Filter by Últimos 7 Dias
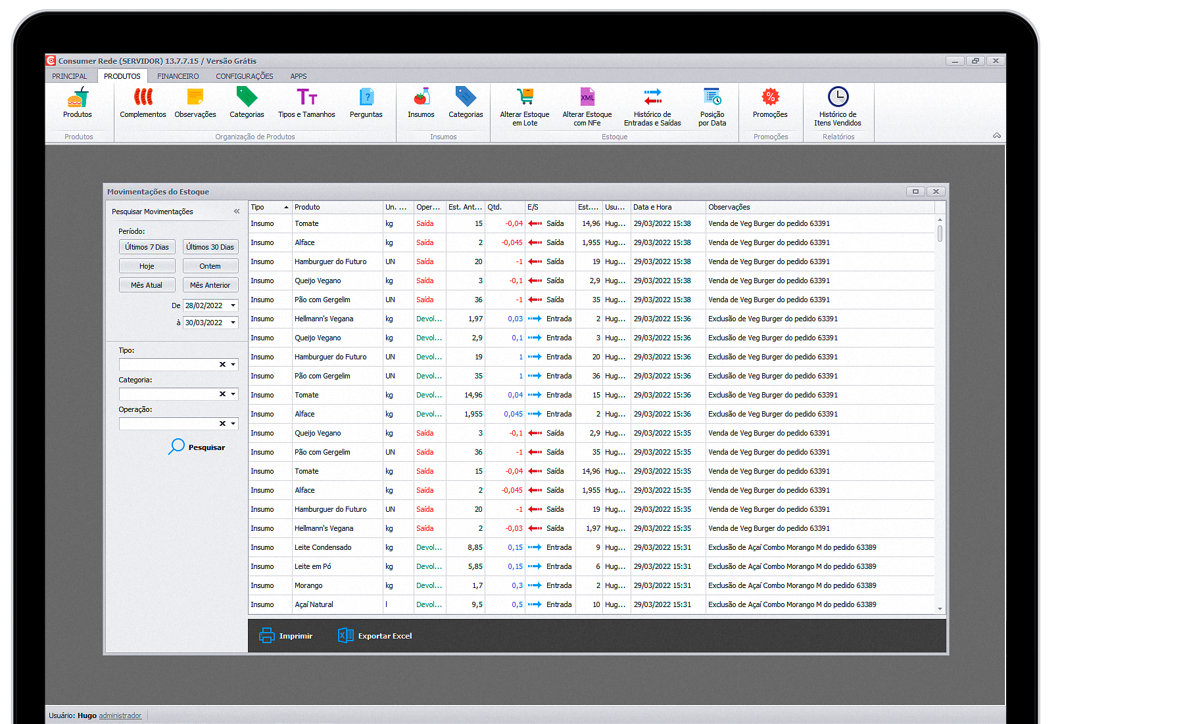Screen dimensions: 1183x724 [x=147, y=247]
